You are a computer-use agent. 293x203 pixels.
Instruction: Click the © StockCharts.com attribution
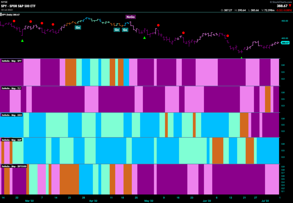click(x=281, y=2)
